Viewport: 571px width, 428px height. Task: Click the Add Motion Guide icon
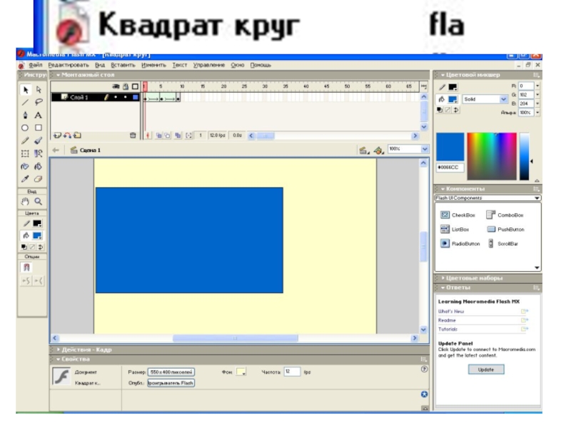67,136
